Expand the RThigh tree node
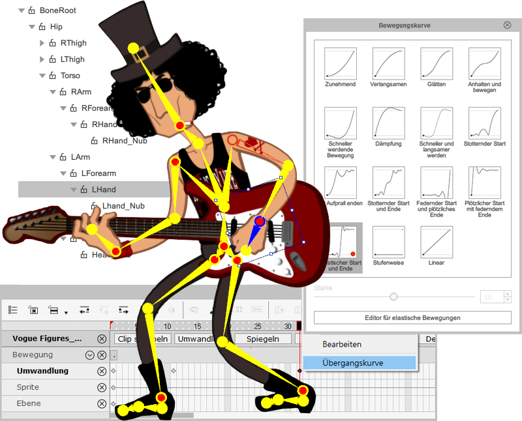Image resolution: width=522 pixels, height=421 pixels. (x=42, y=43)
